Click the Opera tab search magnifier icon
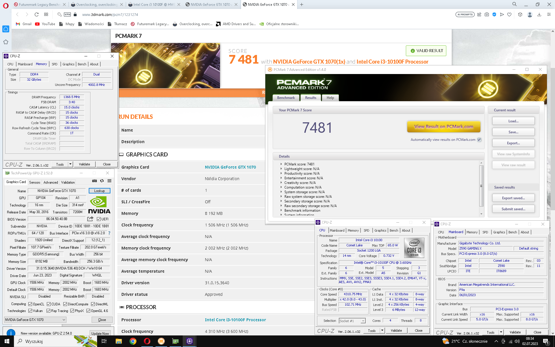 pos(514,4)
